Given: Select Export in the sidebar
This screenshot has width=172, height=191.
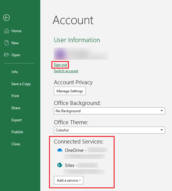Looking at the screenshot, I should click(x=17, y=120).
